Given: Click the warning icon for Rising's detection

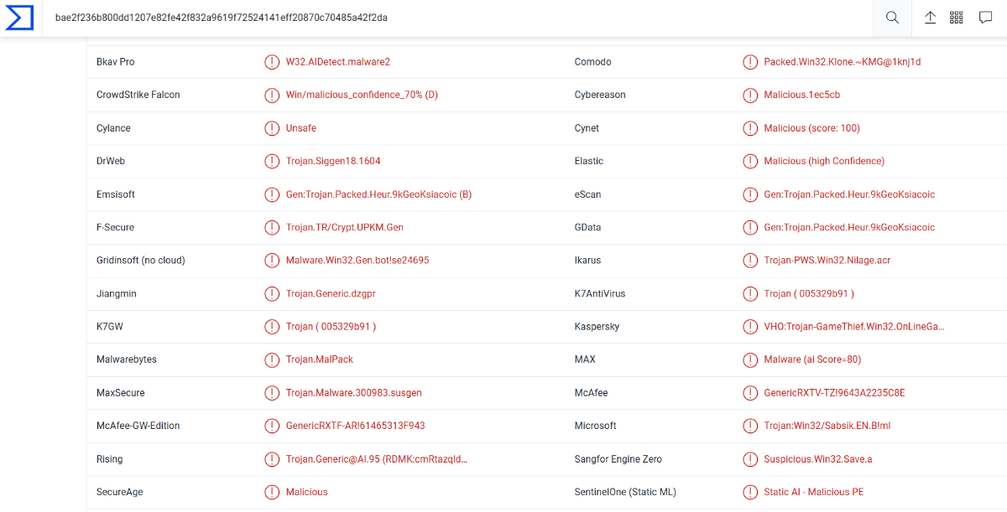Looking at the screenshot, I should click(x=272, y=459).
